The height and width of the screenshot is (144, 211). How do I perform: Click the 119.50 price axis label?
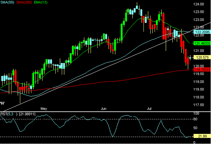199,74
